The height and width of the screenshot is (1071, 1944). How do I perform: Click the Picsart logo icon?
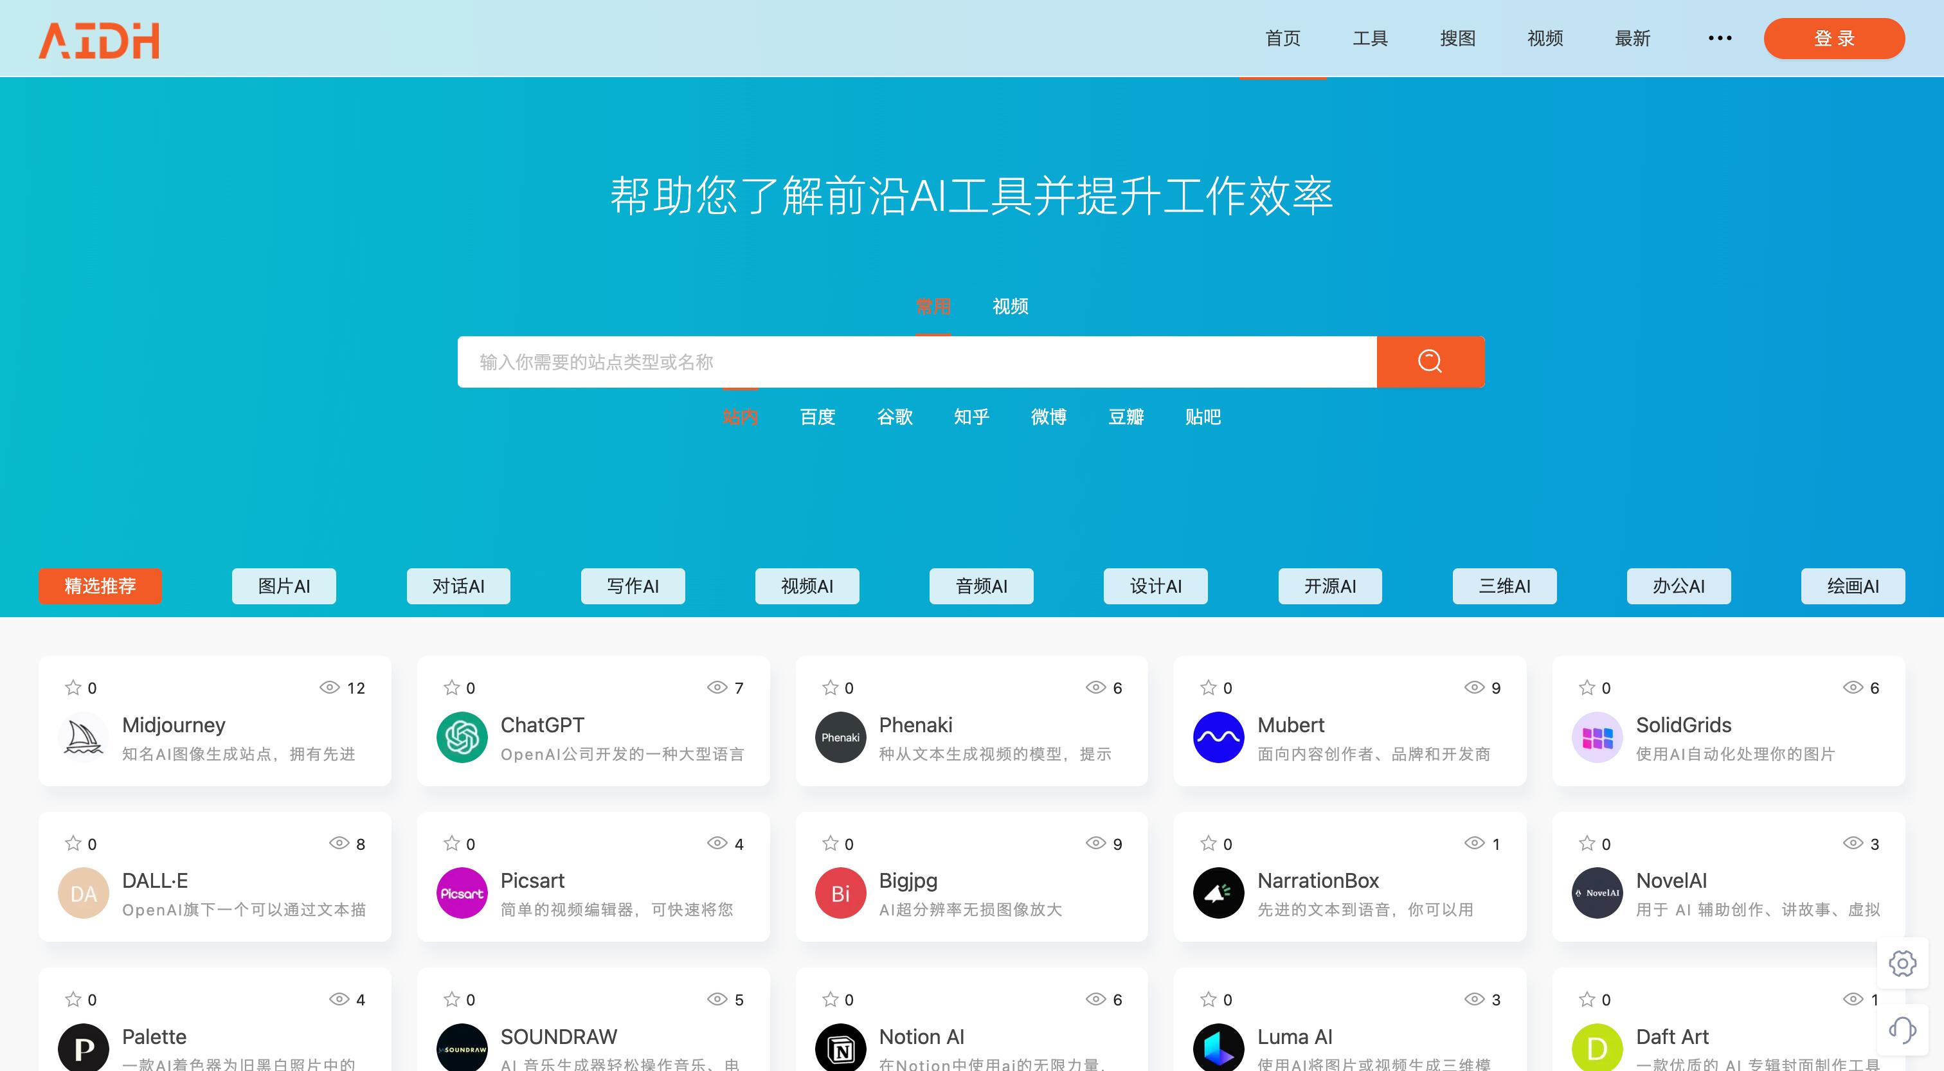[x=462, y=893]
